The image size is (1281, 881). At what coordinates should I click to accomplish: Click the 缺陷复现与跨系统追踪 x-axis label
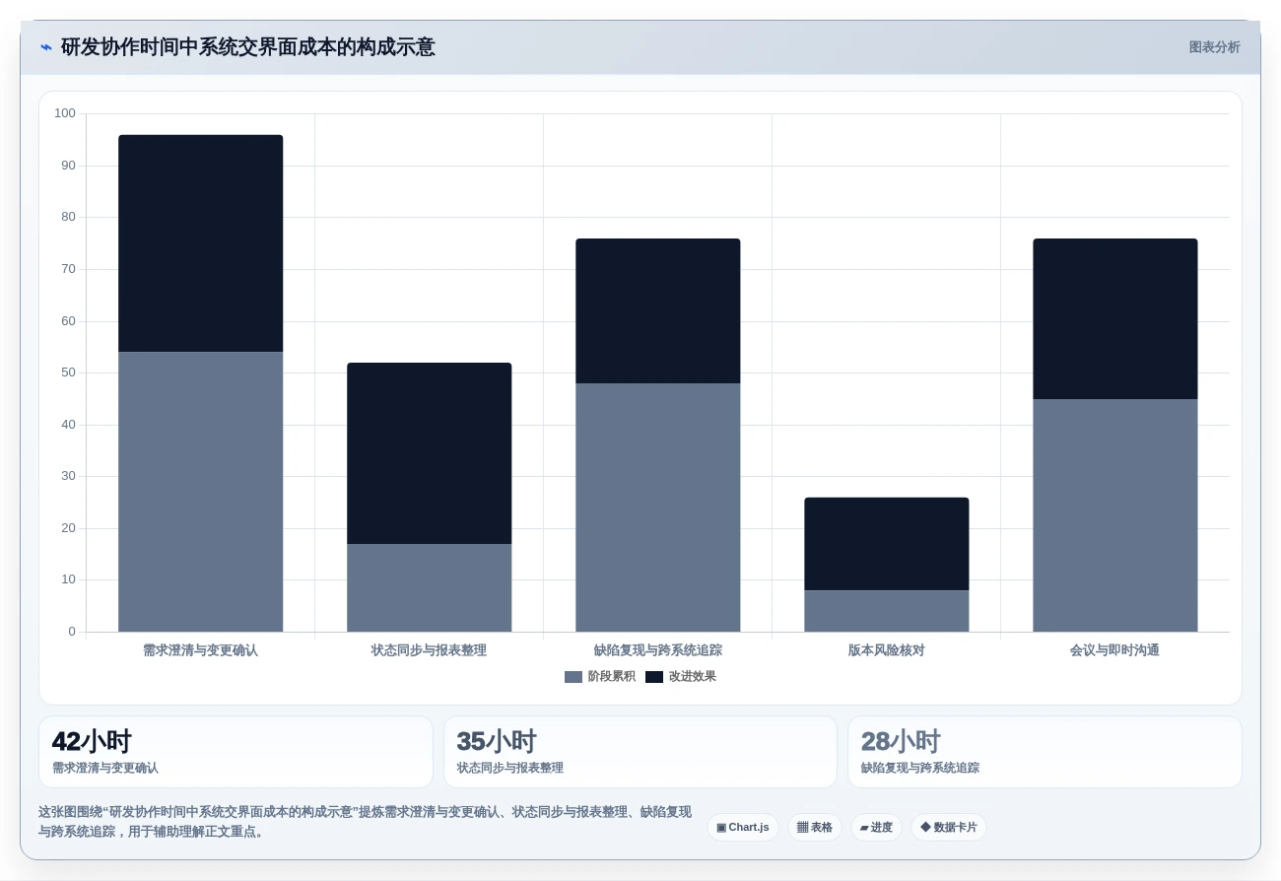tap(658, 650)
